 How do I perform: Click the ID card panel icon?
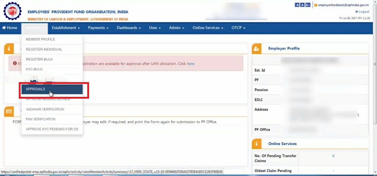pos(9,111)
